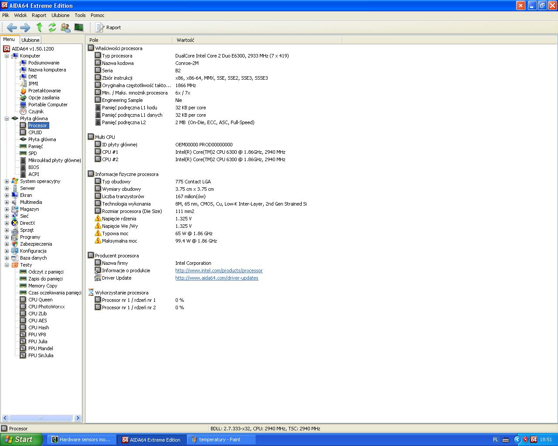Open the Ulubione menu in menu bar
Screen dimensions: 558x446
point(60,15)
